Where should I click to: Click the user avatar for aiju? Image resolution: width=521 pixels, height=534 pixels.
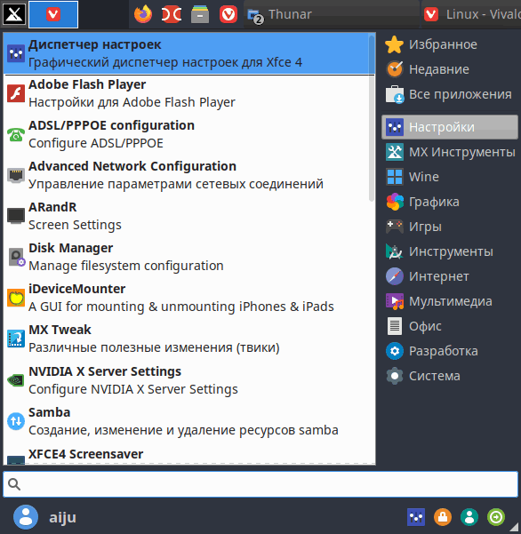click(x=26, y=517)
